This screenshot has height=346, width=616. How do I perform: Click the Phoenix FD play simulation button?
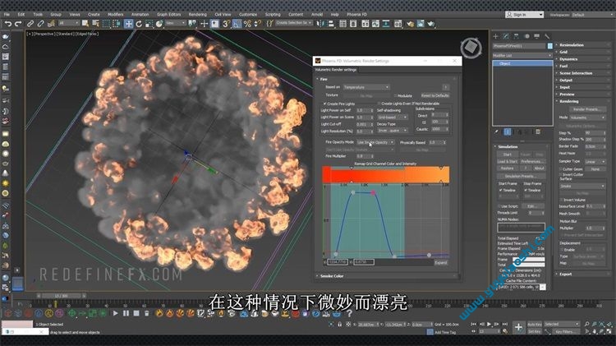(x=116, y=313)
